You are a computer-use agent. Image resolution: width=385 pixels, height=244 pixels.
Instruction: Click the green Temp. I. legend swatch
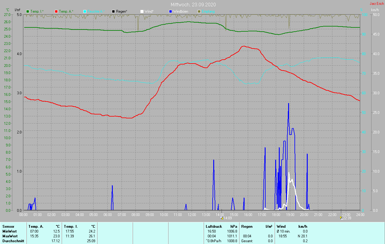(28, 11)
